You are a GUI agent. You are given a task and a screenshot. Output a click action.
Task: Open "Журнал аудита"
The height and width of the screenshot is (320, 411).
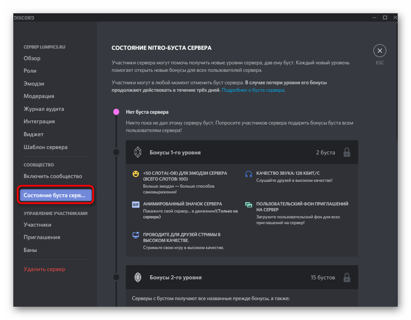tap(43, 109)
